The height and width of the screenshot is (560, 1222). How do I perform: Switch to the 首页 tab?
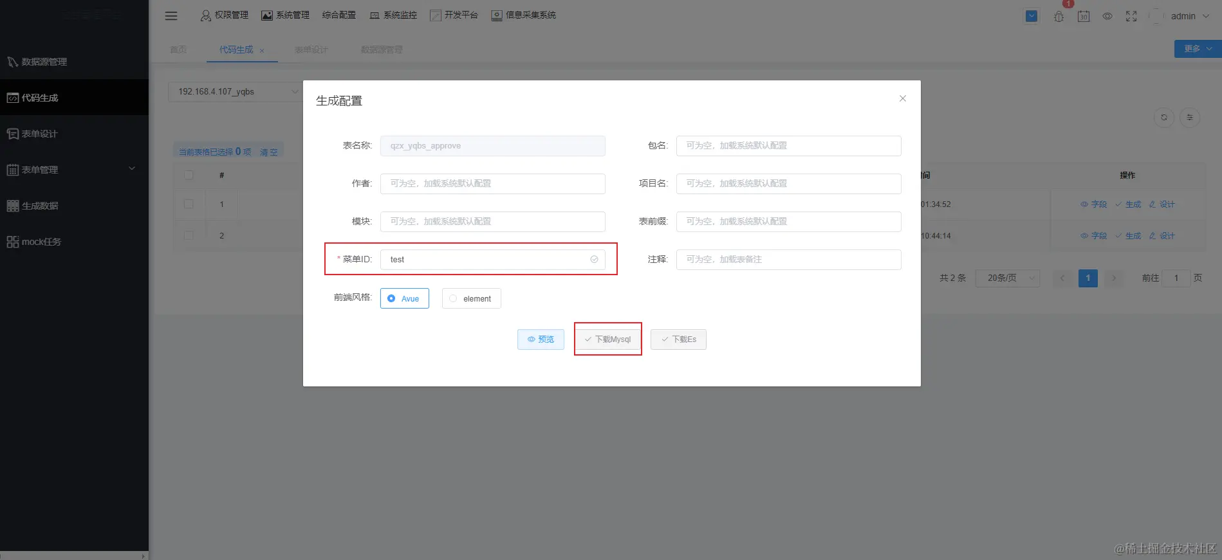click(178, 50)
